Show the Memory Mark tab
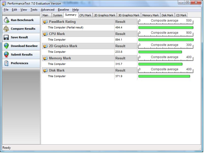The height and width of the screenshot is (153, 204). coord(151,15)
